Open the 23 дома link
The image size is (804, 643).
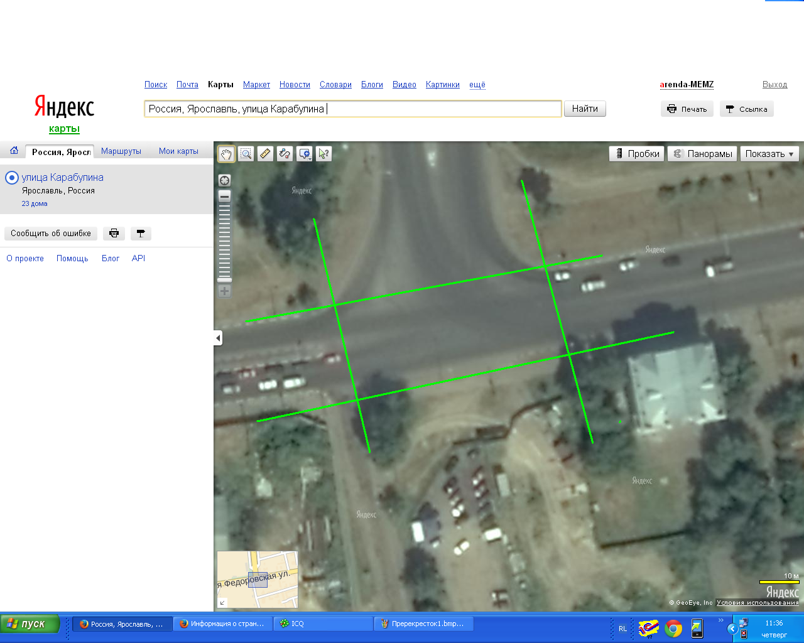coord(35,203)
